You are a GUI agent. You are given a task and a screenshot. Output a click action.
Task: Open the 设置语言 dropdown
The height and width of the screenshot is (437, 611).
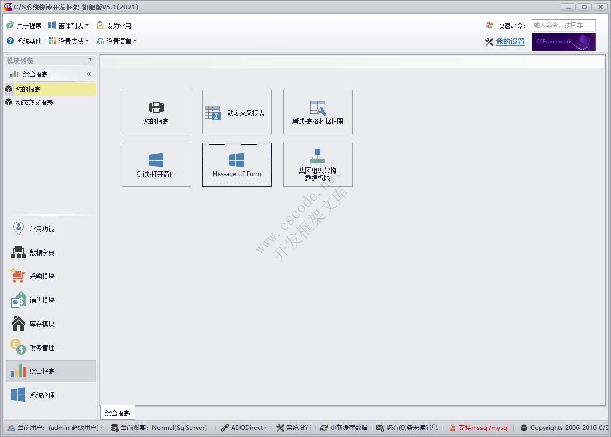[x=117, y=41]
